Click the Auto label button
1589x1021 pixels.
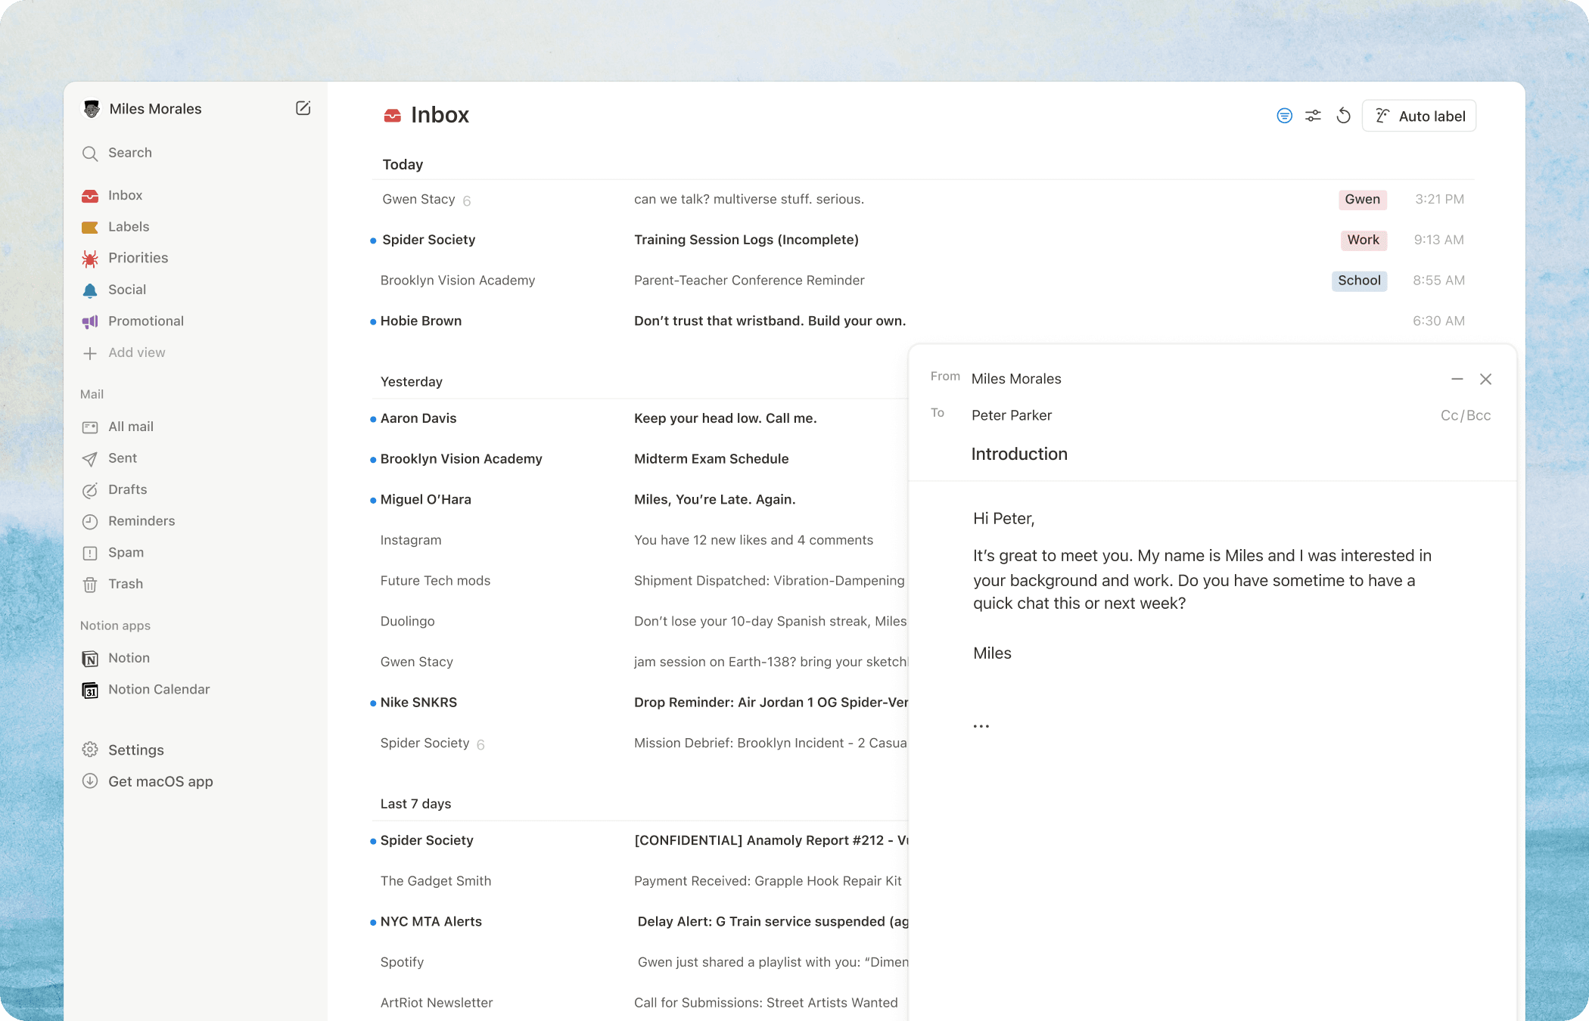pos(1419,115)
